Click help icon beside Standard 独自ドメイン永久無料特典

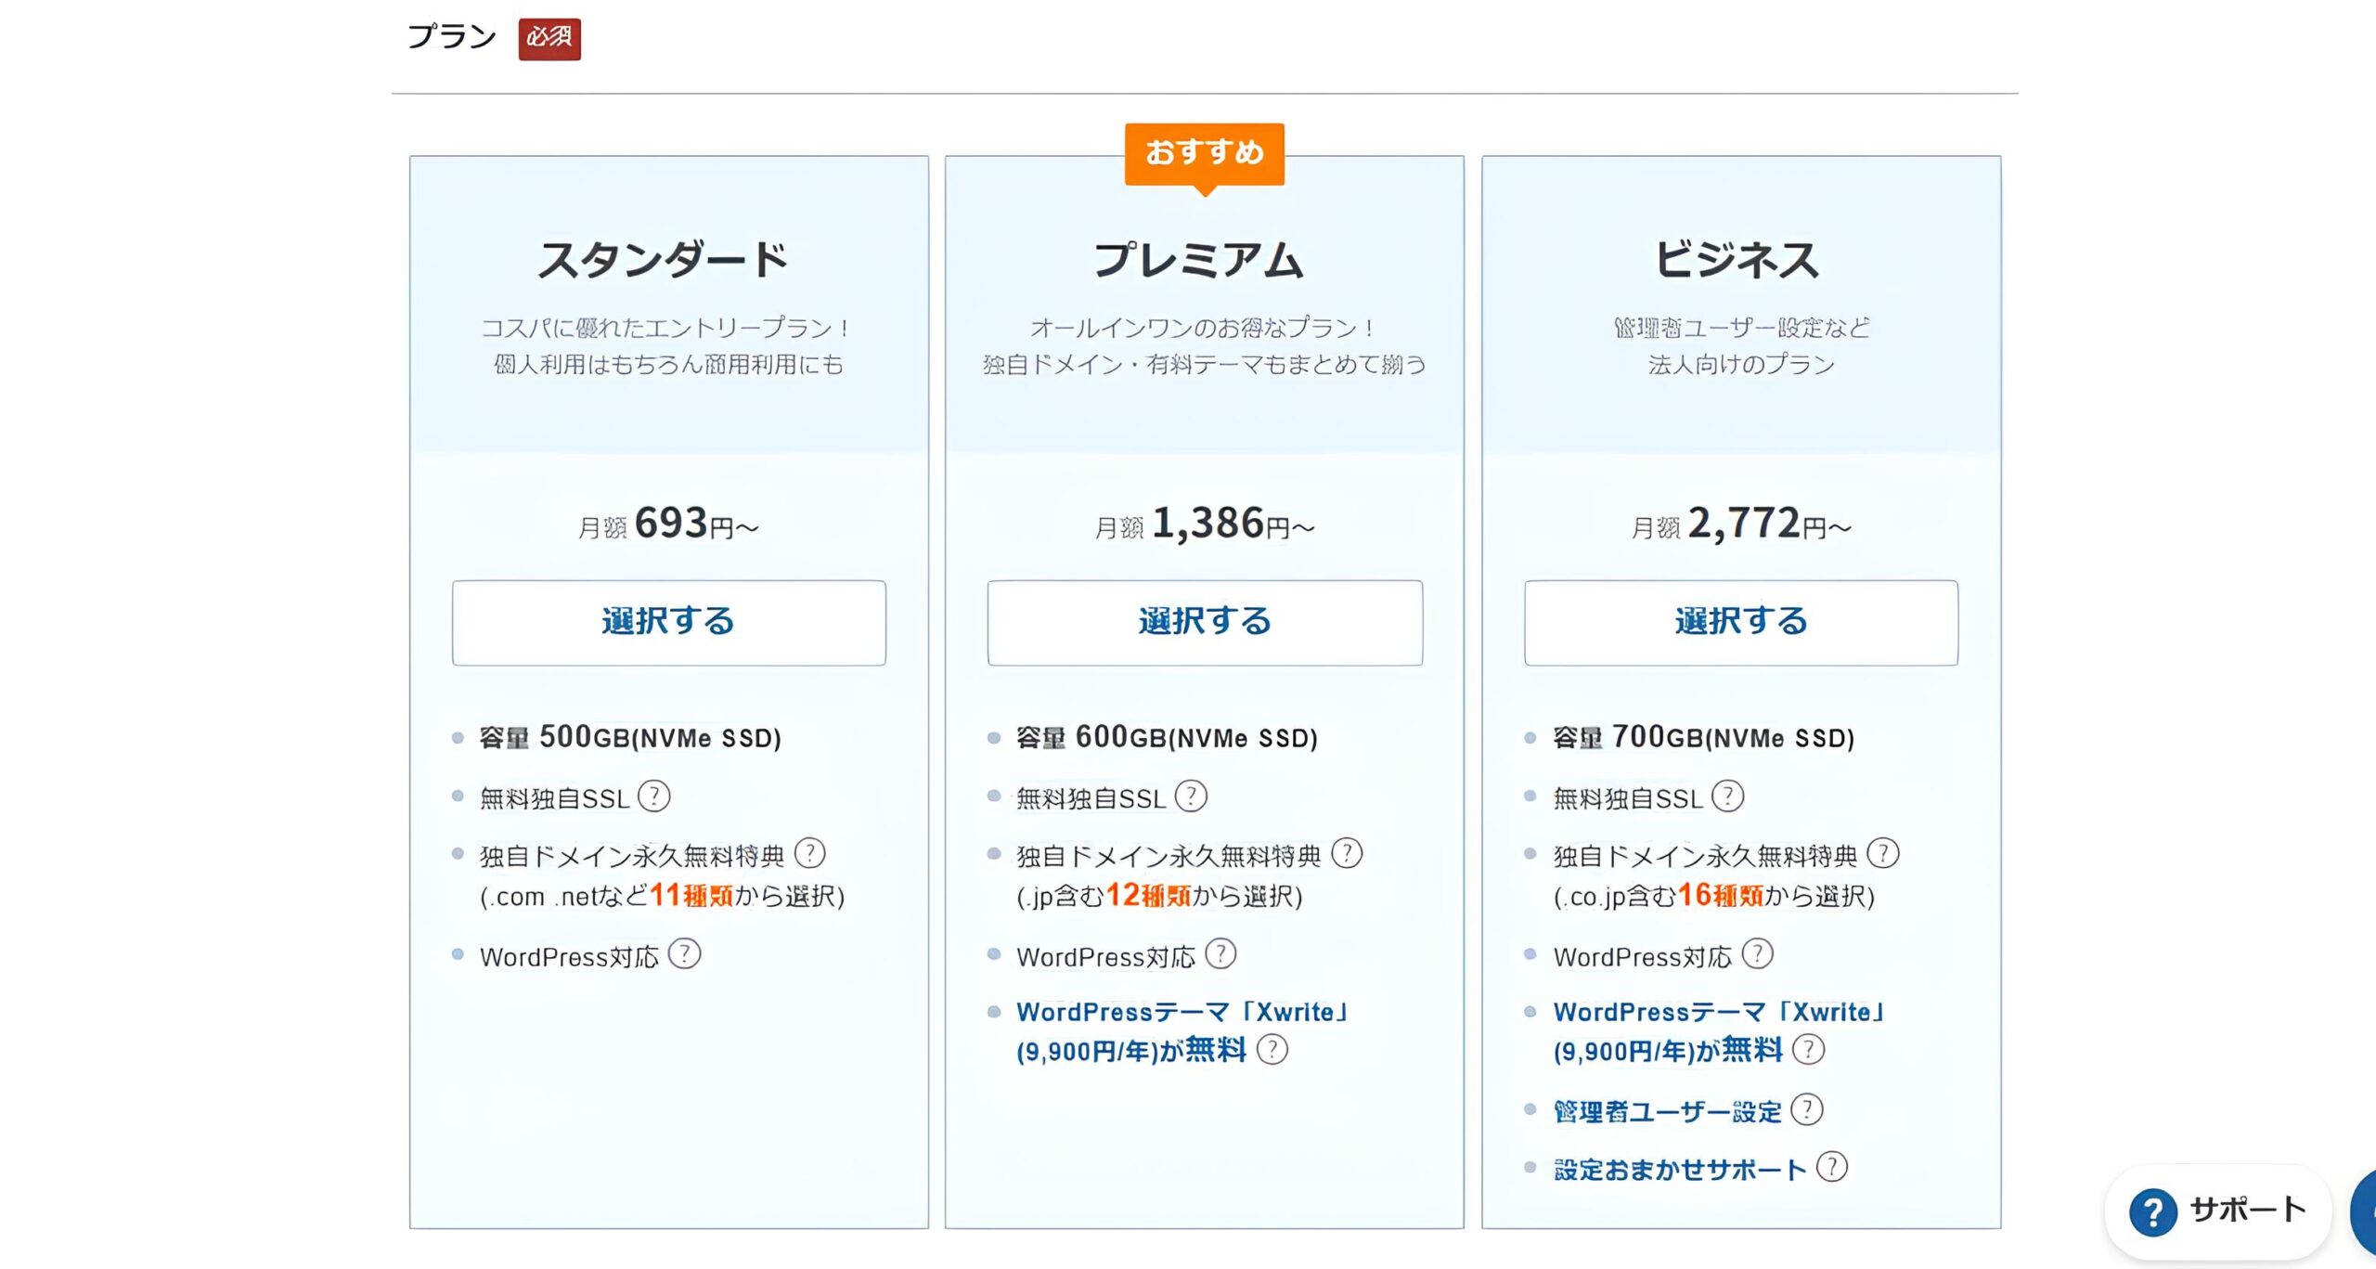click(810, 853)
